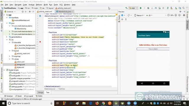
Task: Open Windows Task View icon
Action: click(58, 103)
